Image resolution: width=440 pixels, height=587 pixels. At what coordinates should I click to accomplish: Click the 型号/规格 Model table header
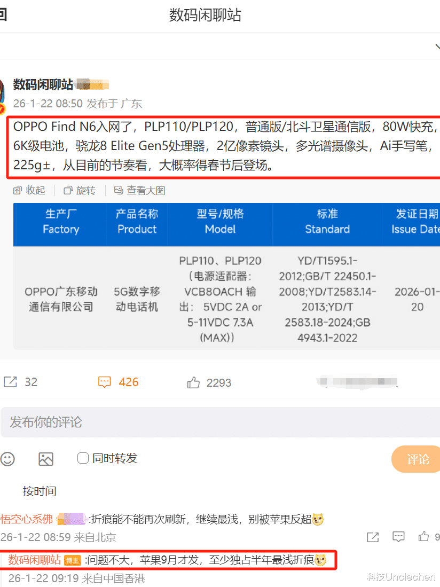221,221
